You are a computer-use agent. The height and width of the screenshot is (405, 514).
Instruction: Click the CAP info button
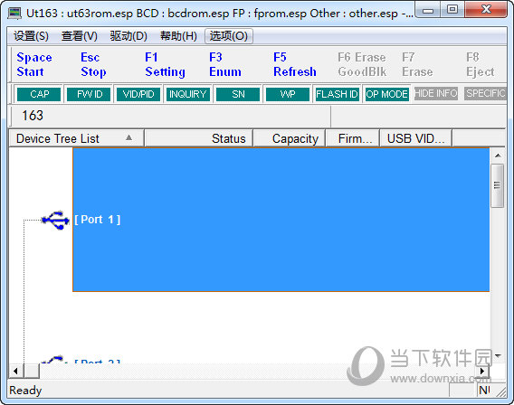click(39, 94)
